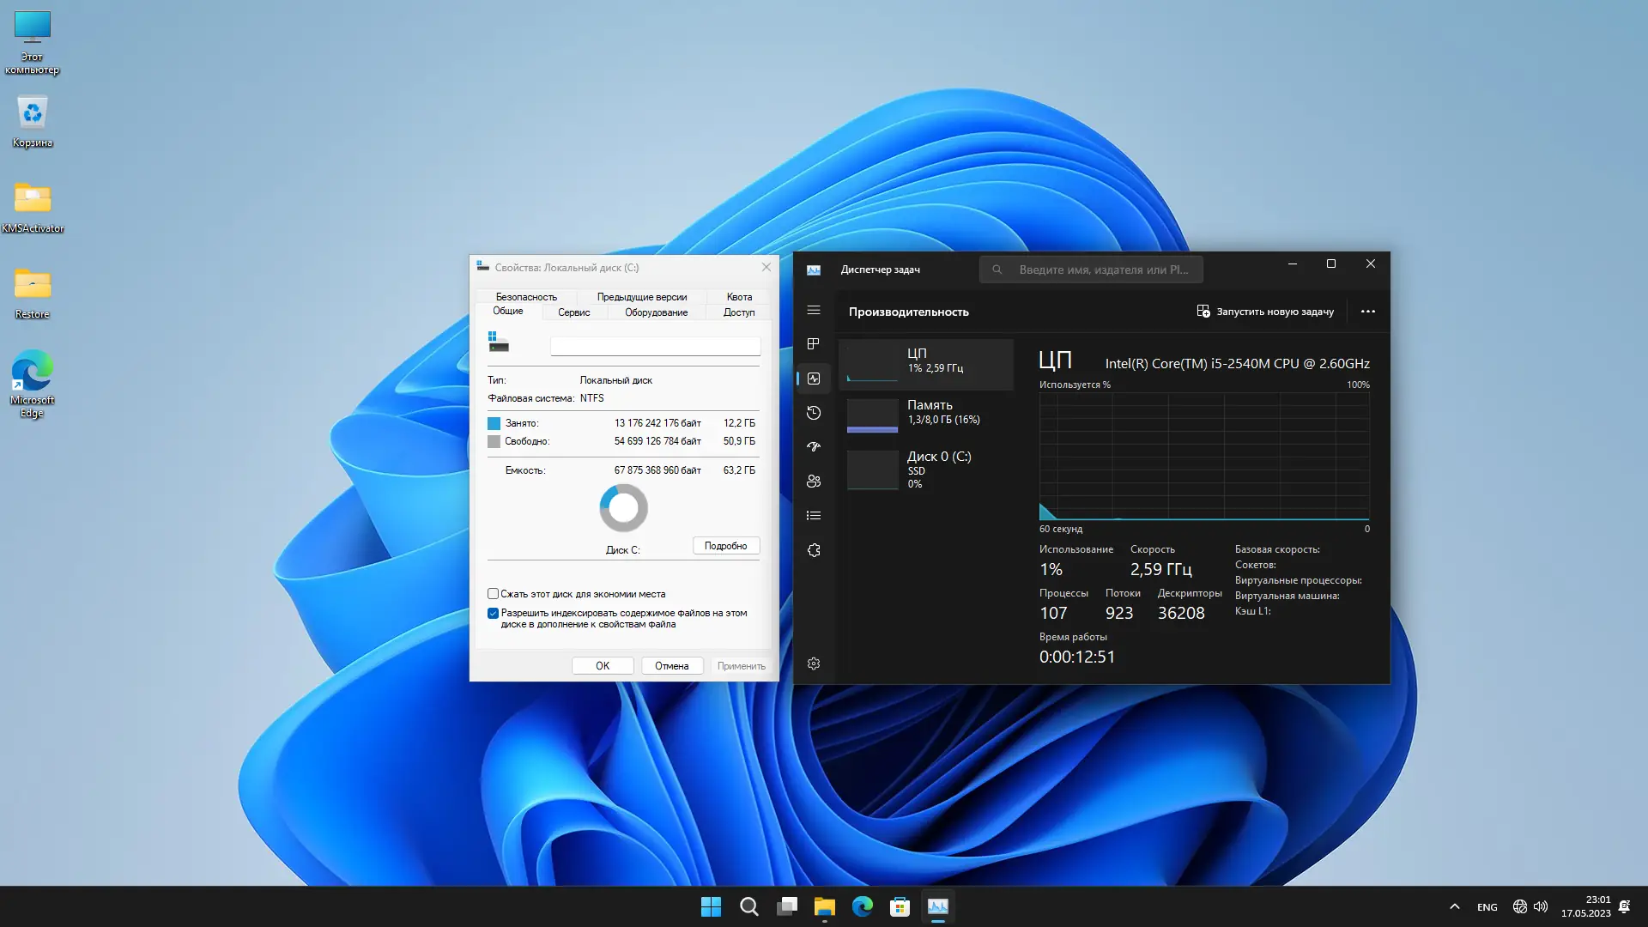Click the Подробно button
This screenshot has width=1648, height=927.
click(x=725, y=546)
